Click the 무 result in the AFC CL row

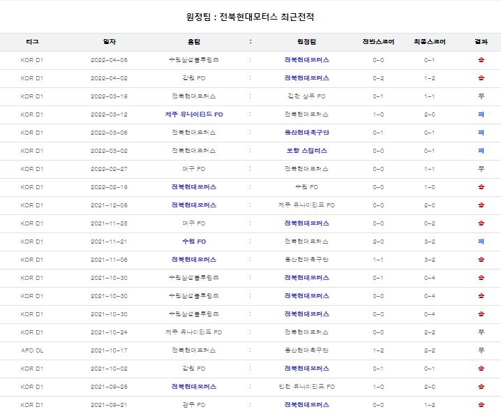pyautogui.click(x=481, y=350)
